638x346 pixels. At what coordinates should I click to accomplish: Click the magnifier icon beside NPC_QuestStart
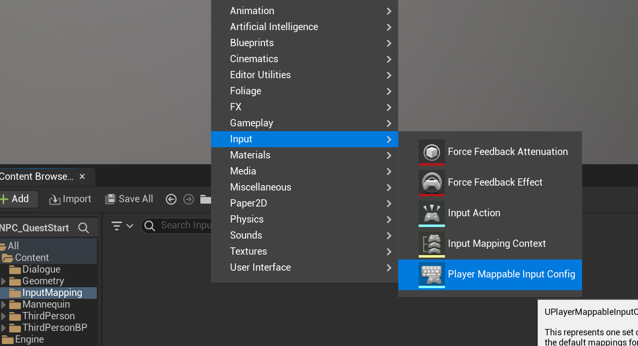tap(84, 228)
